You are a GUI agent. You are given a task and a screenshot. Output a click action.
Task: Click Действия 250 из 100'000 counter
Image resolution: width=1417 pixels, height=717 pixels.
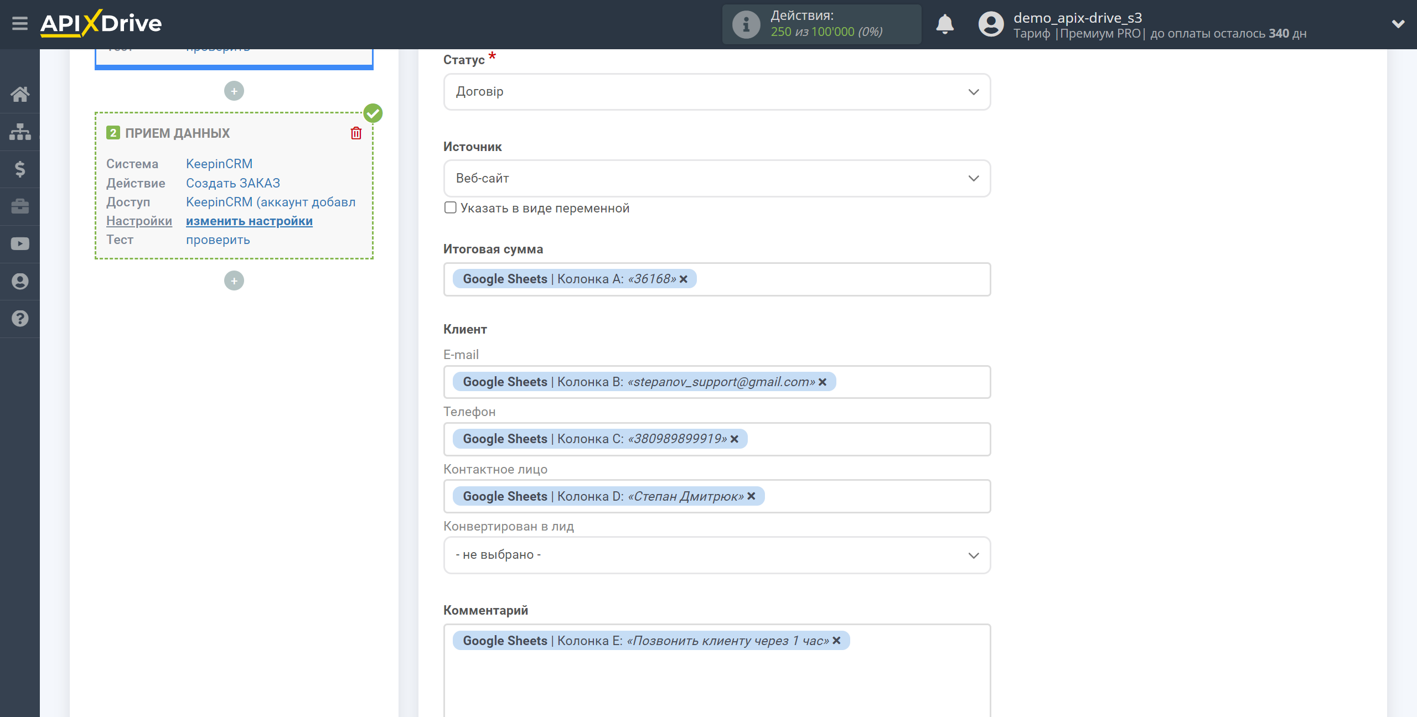[x=822, y=24]
